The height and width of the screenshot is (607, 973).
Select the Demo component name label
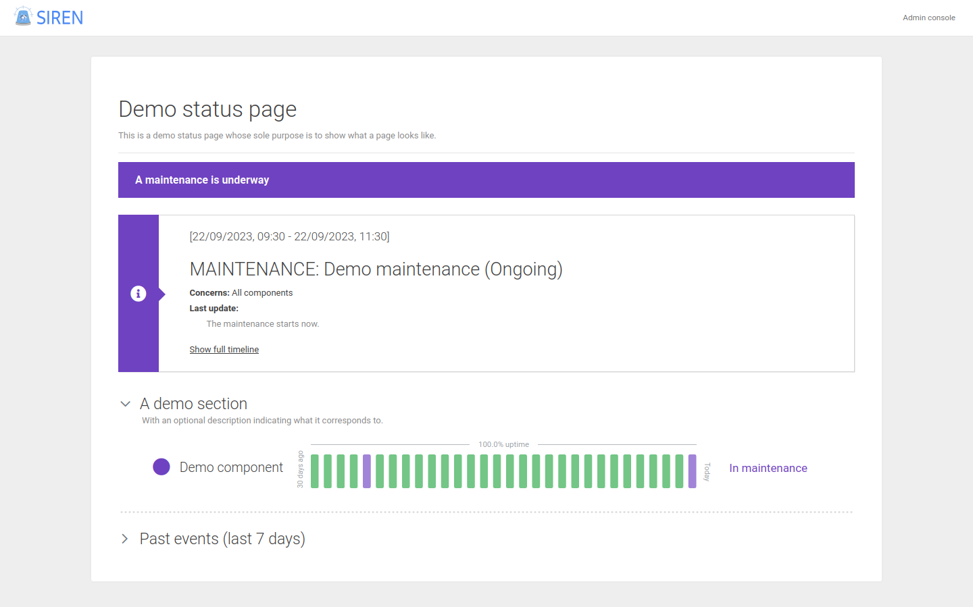tap(231, 467)
